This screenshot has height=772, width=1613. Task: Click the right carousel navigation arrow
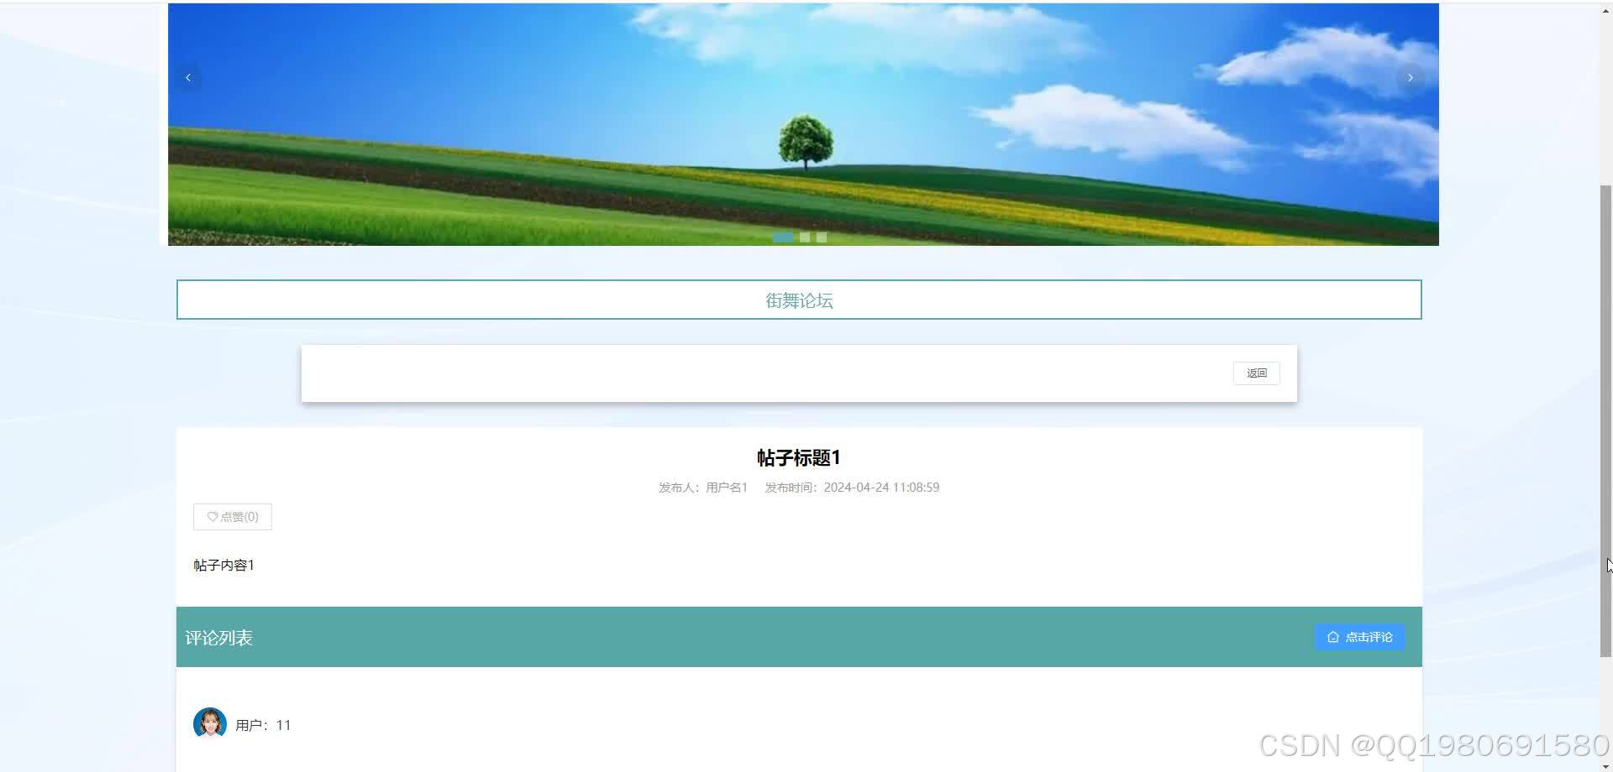click(1410, 77)
